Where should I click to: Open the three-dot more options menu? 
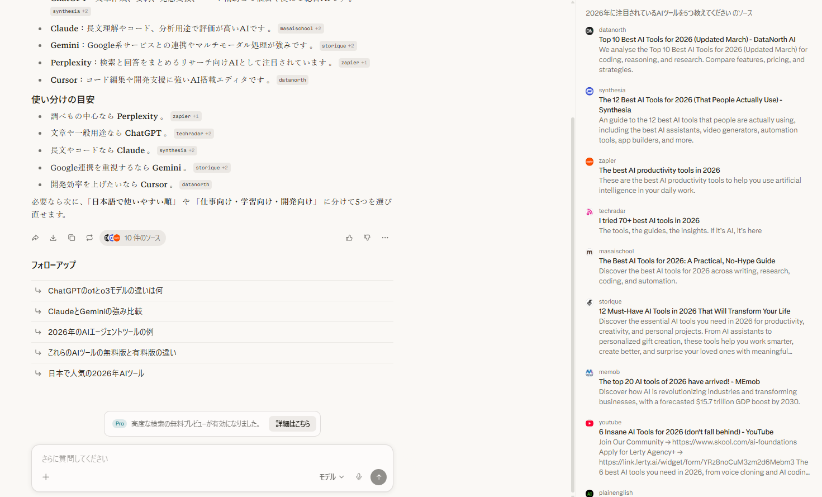(385, 238)
